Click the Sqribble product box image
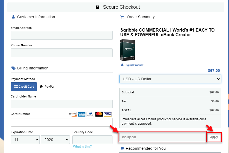Image resolution: width=229 pixels, height=153 pixels. coord(128,50)
